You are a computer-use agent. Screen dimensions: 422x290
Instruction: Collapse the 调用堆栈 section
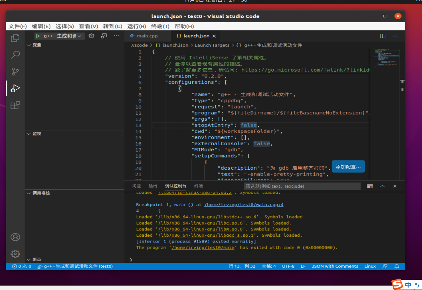click(28, 193)
